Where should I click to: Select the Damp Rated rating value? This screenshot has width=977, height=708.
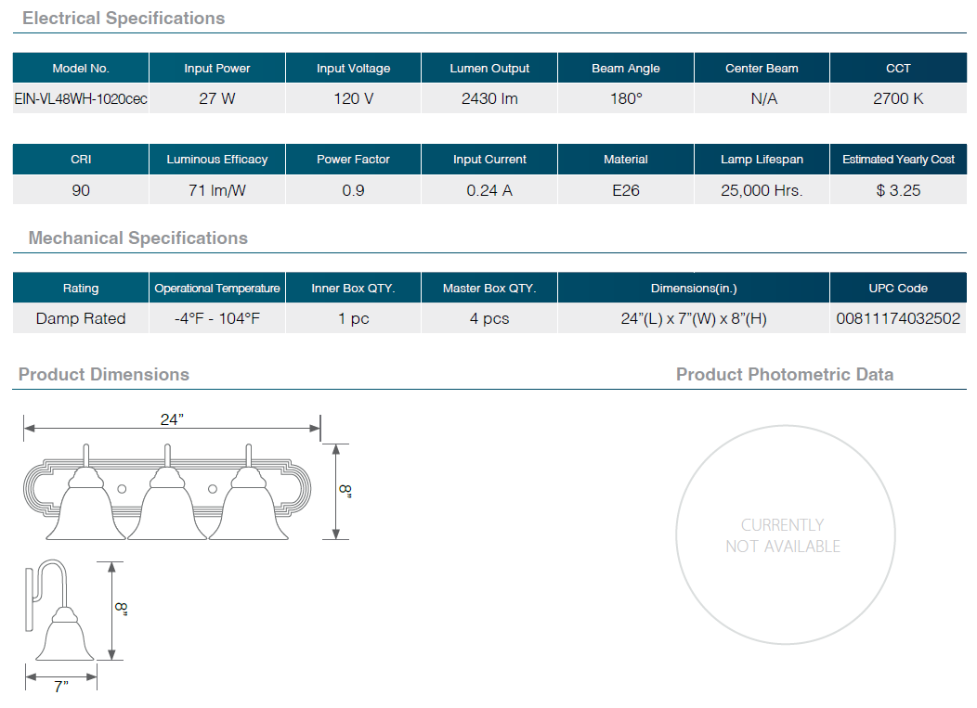click(81, 318)
